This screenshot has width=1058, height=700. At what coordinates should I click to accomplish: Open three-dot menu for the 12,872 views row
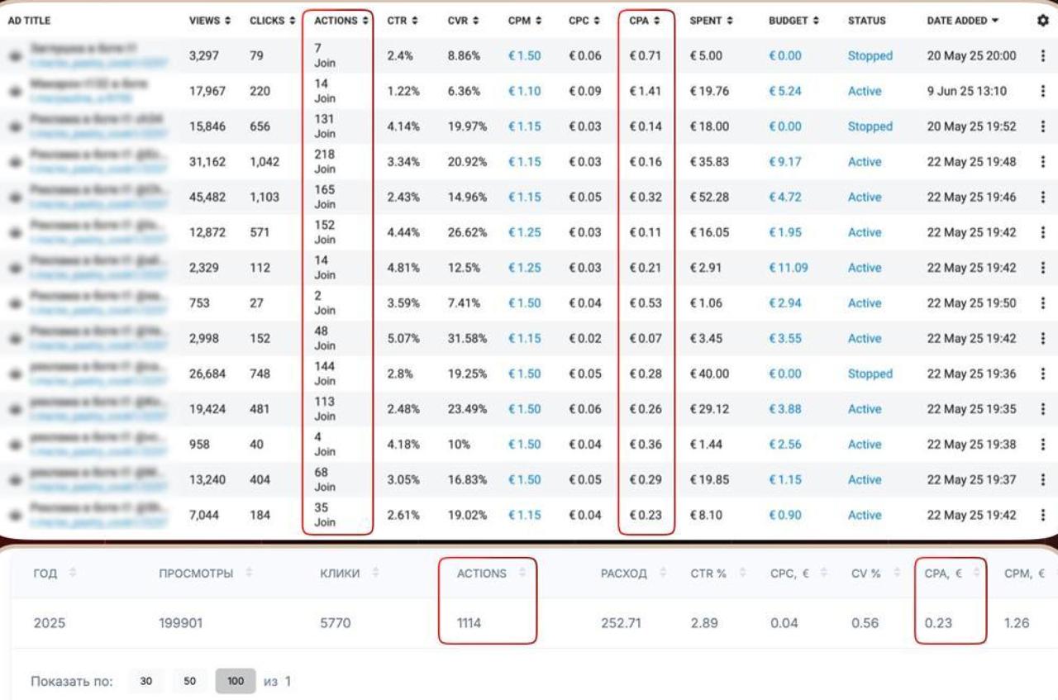click(1042, 232)
